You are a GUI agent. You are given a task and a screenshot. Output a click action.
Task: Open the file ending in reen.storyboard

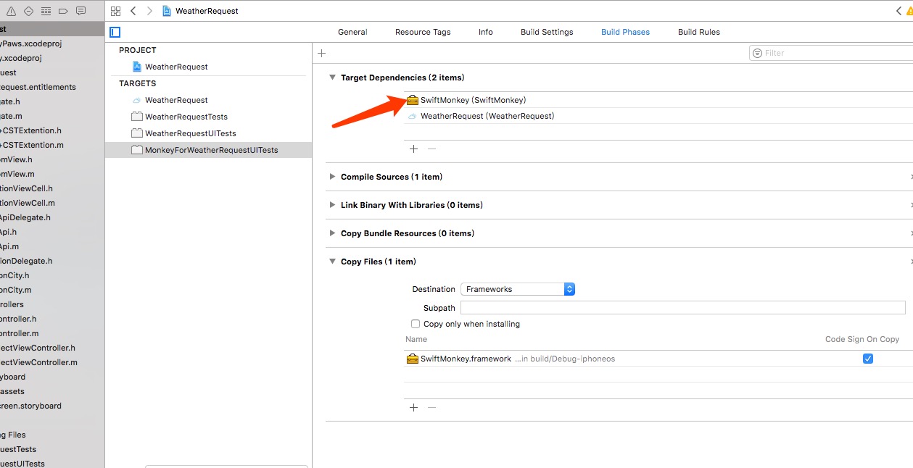pos(30,406)
